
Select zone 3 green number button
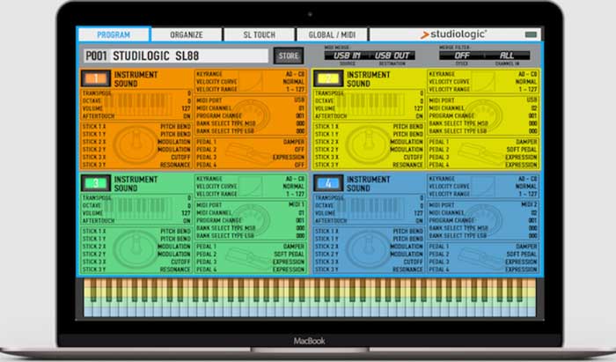coord(96,183)
